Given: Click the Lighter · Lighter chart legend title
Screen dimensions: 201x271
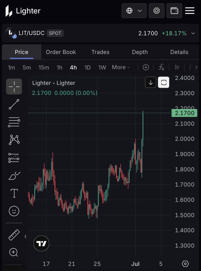Looking at the screenshot, I should point(54,83).
